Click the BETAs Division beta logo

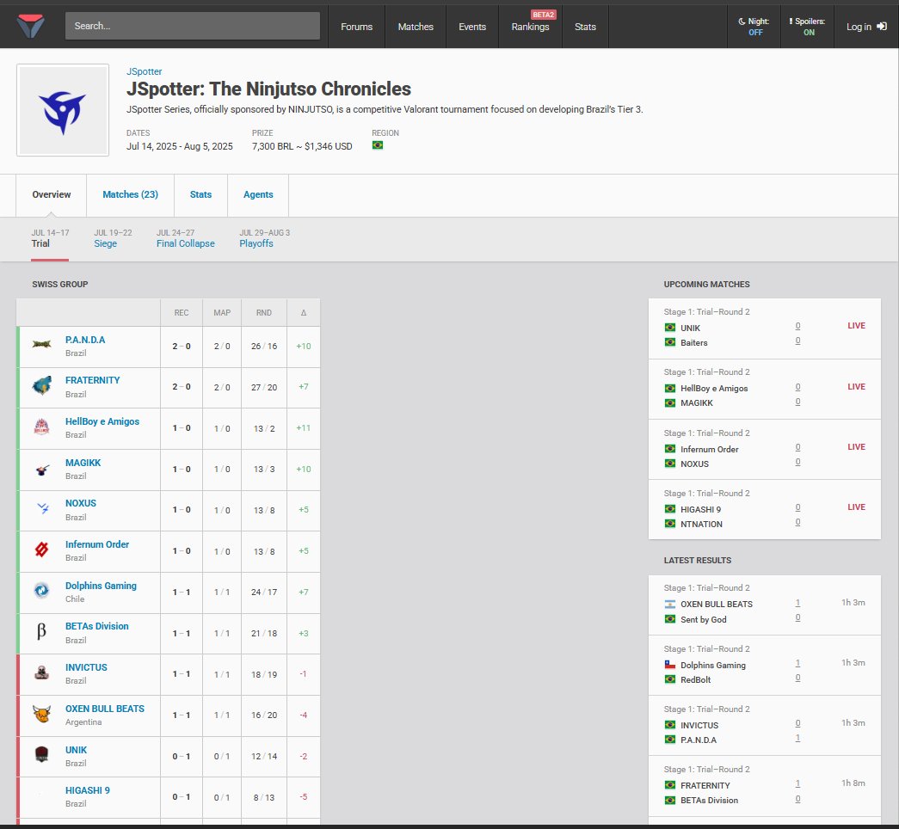tap(41, 632)
